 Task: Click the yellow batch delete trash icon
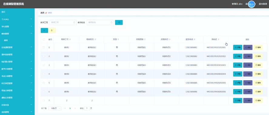52,30
